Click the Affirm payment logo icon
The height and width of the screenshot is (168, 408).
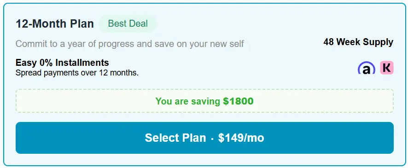click(367, 68)
